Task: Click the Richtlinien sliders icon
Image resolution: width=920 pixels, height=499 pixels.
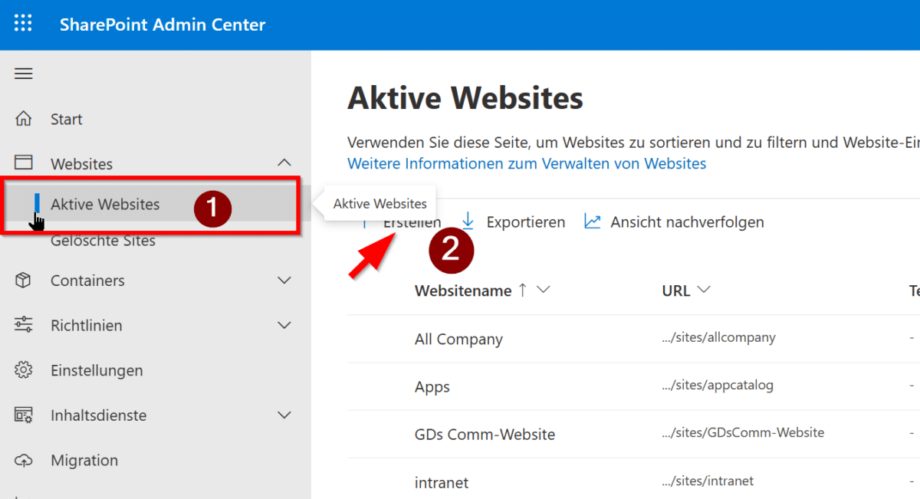Action: coord(24,325)
